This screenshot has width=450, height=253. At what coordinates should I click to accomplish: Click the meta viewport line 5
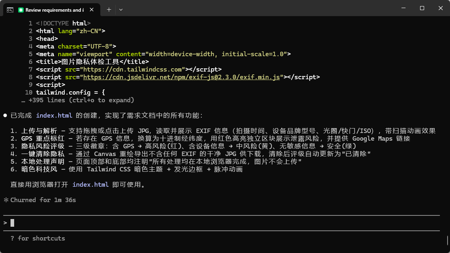(163, 54)
